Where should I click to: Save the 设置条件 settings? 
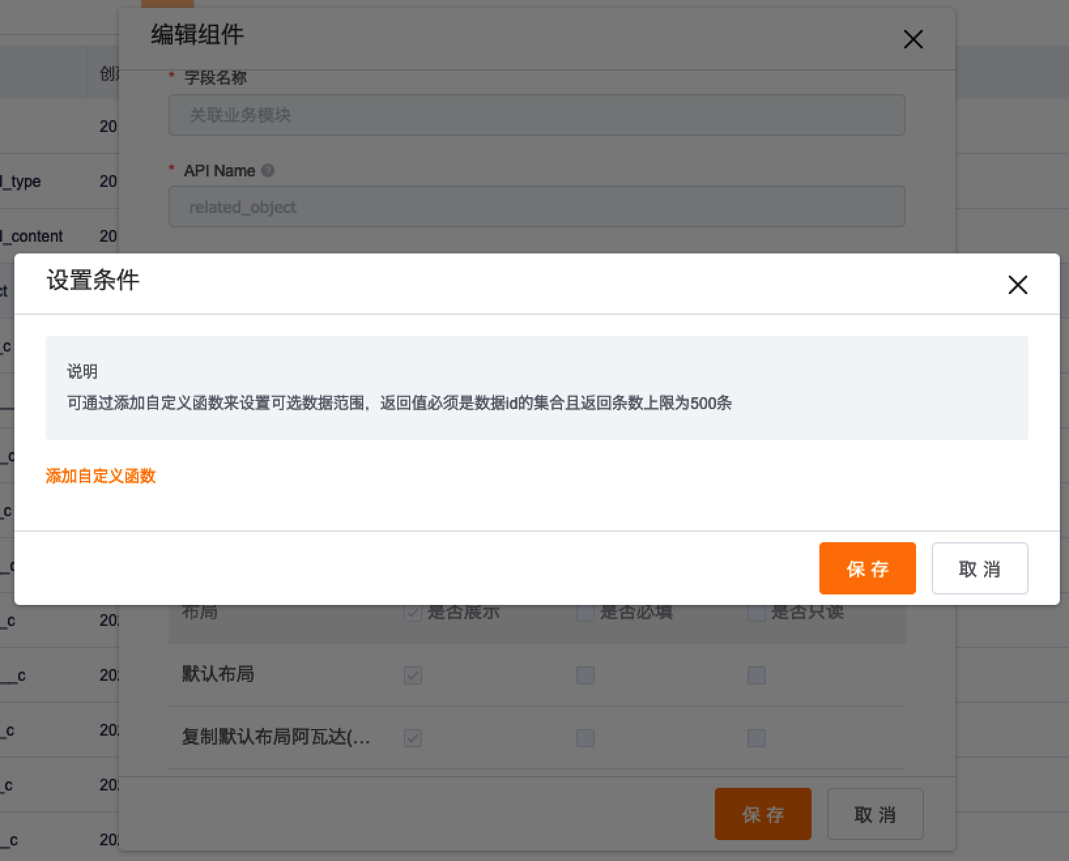point(867,568)
